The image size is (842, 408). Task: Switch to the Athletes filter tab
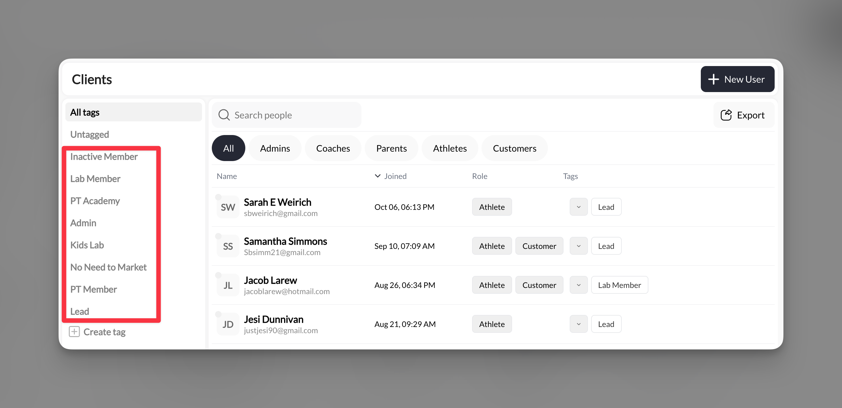[450, 148]
